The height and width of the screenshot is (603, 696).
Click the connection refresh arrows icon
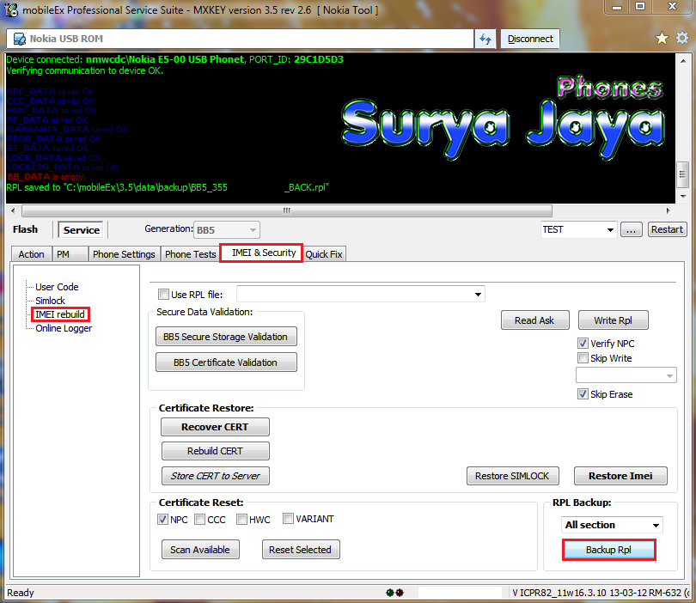coord(485,39)
